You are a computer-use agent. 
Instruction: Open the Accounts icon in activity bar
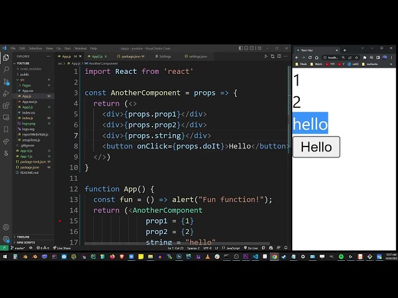click(6, 227)
